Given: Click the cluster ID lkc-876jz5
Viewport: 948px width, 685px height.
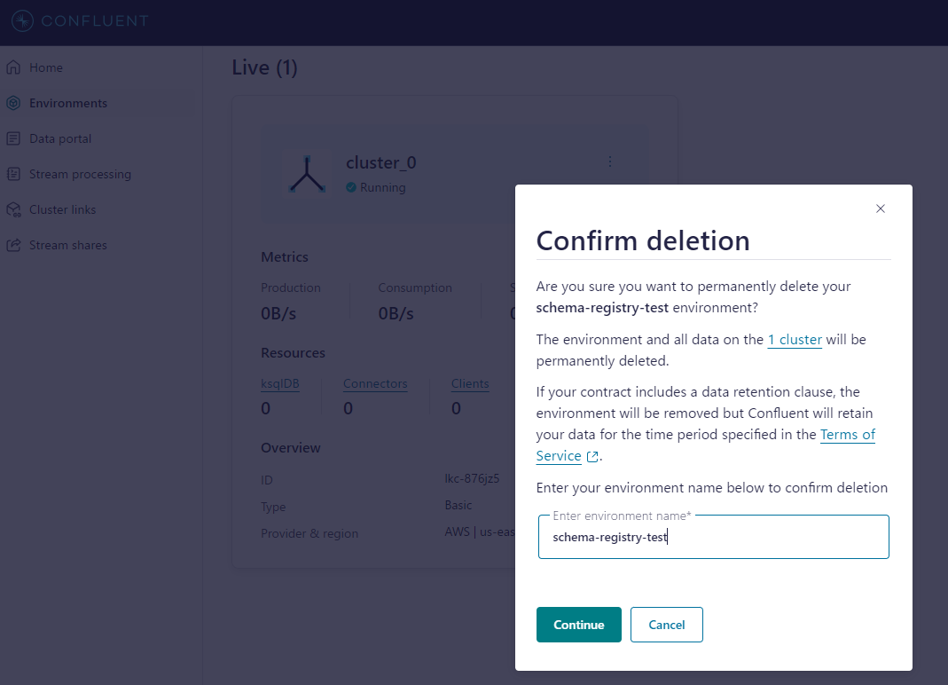Looking at the screenshot, I should pyautogui.click(x=472, y=478).
